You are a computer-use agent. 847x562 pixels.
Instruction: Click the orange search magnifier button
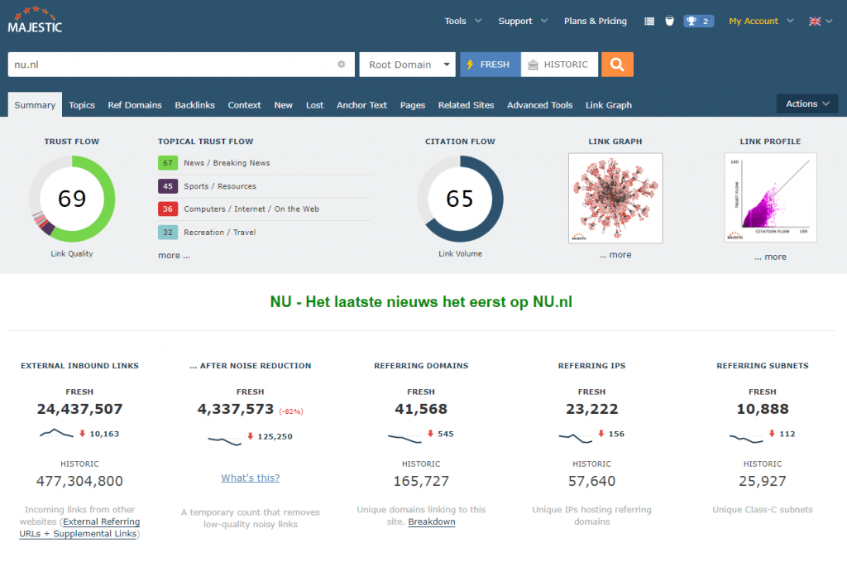point(617,65)
